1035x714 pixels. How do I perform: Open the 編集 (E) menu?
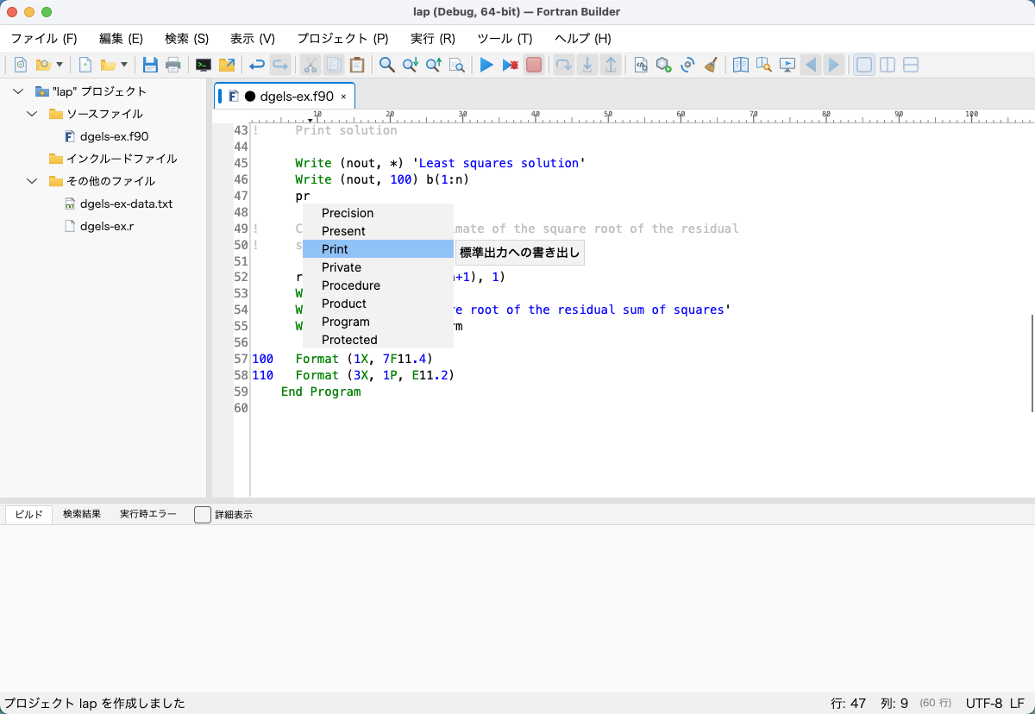coord(121,39)
